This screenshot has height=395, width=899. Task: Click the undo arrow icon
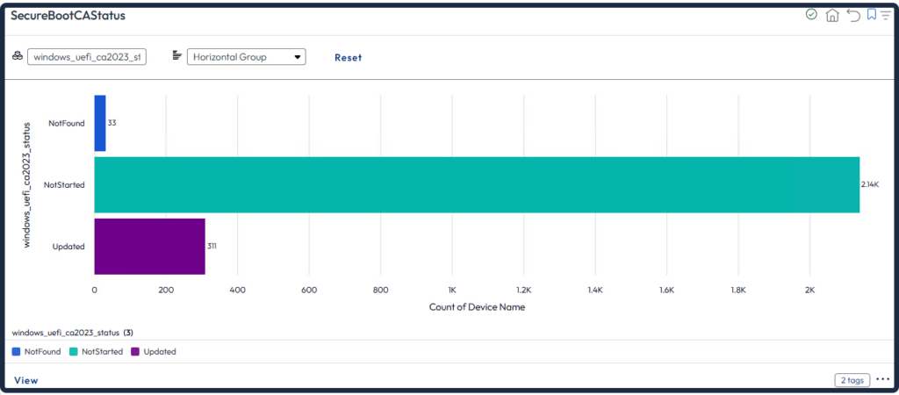(x=852, y=15)
